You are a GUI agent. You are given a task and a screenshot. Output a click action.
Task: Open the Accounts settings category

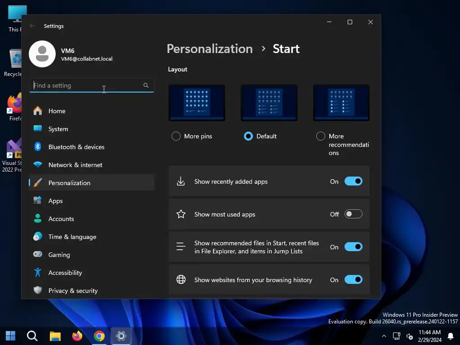pyautogui.click(x=92, y=219)
